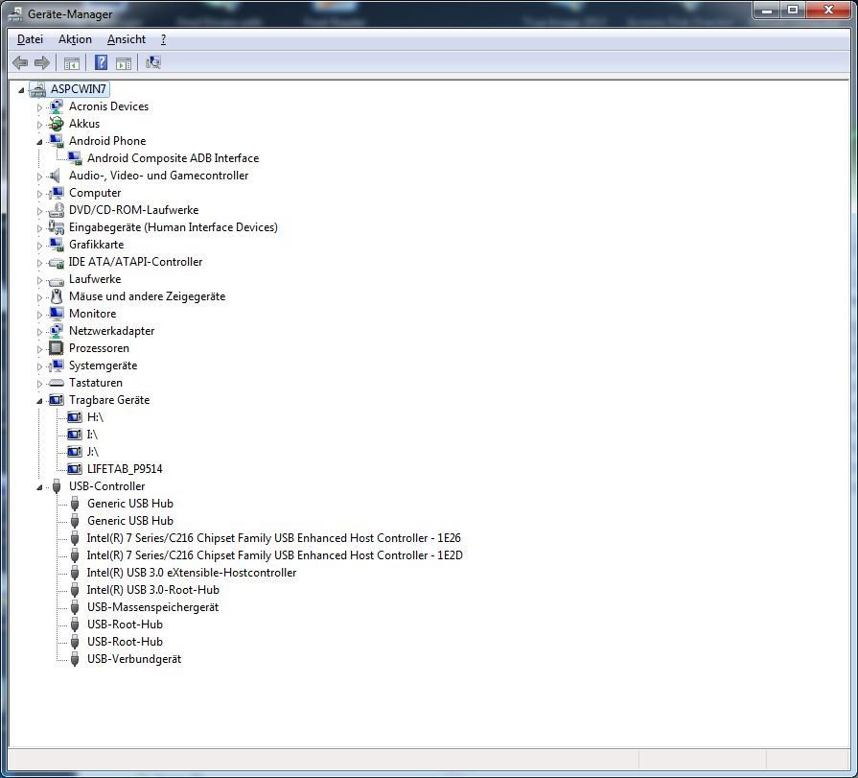Viewport: 858px width, 778px height.
Task: Click the show/hide console tree toolbar icon
Action: [x=72, y=63]
